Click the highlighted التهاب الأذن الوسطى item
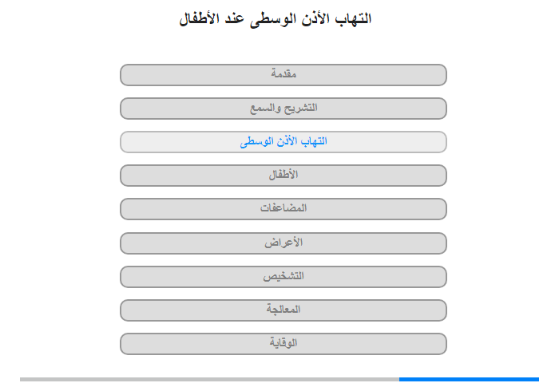This screenshot has height=383, width=559. coord(283,142)
